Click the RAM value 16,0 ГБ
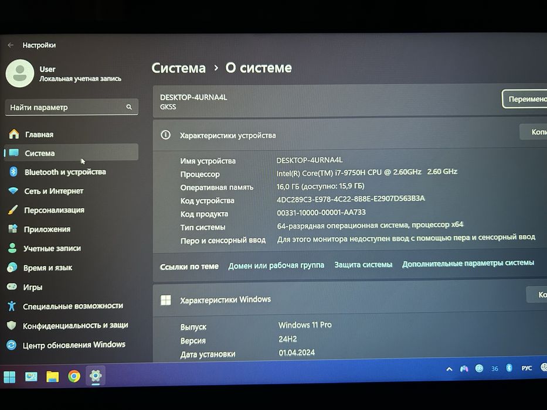547x410 pixels. coord(320,186)
